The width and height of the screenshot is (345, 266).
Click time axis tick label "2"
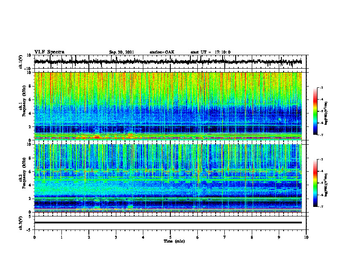[x=89, y=237]
